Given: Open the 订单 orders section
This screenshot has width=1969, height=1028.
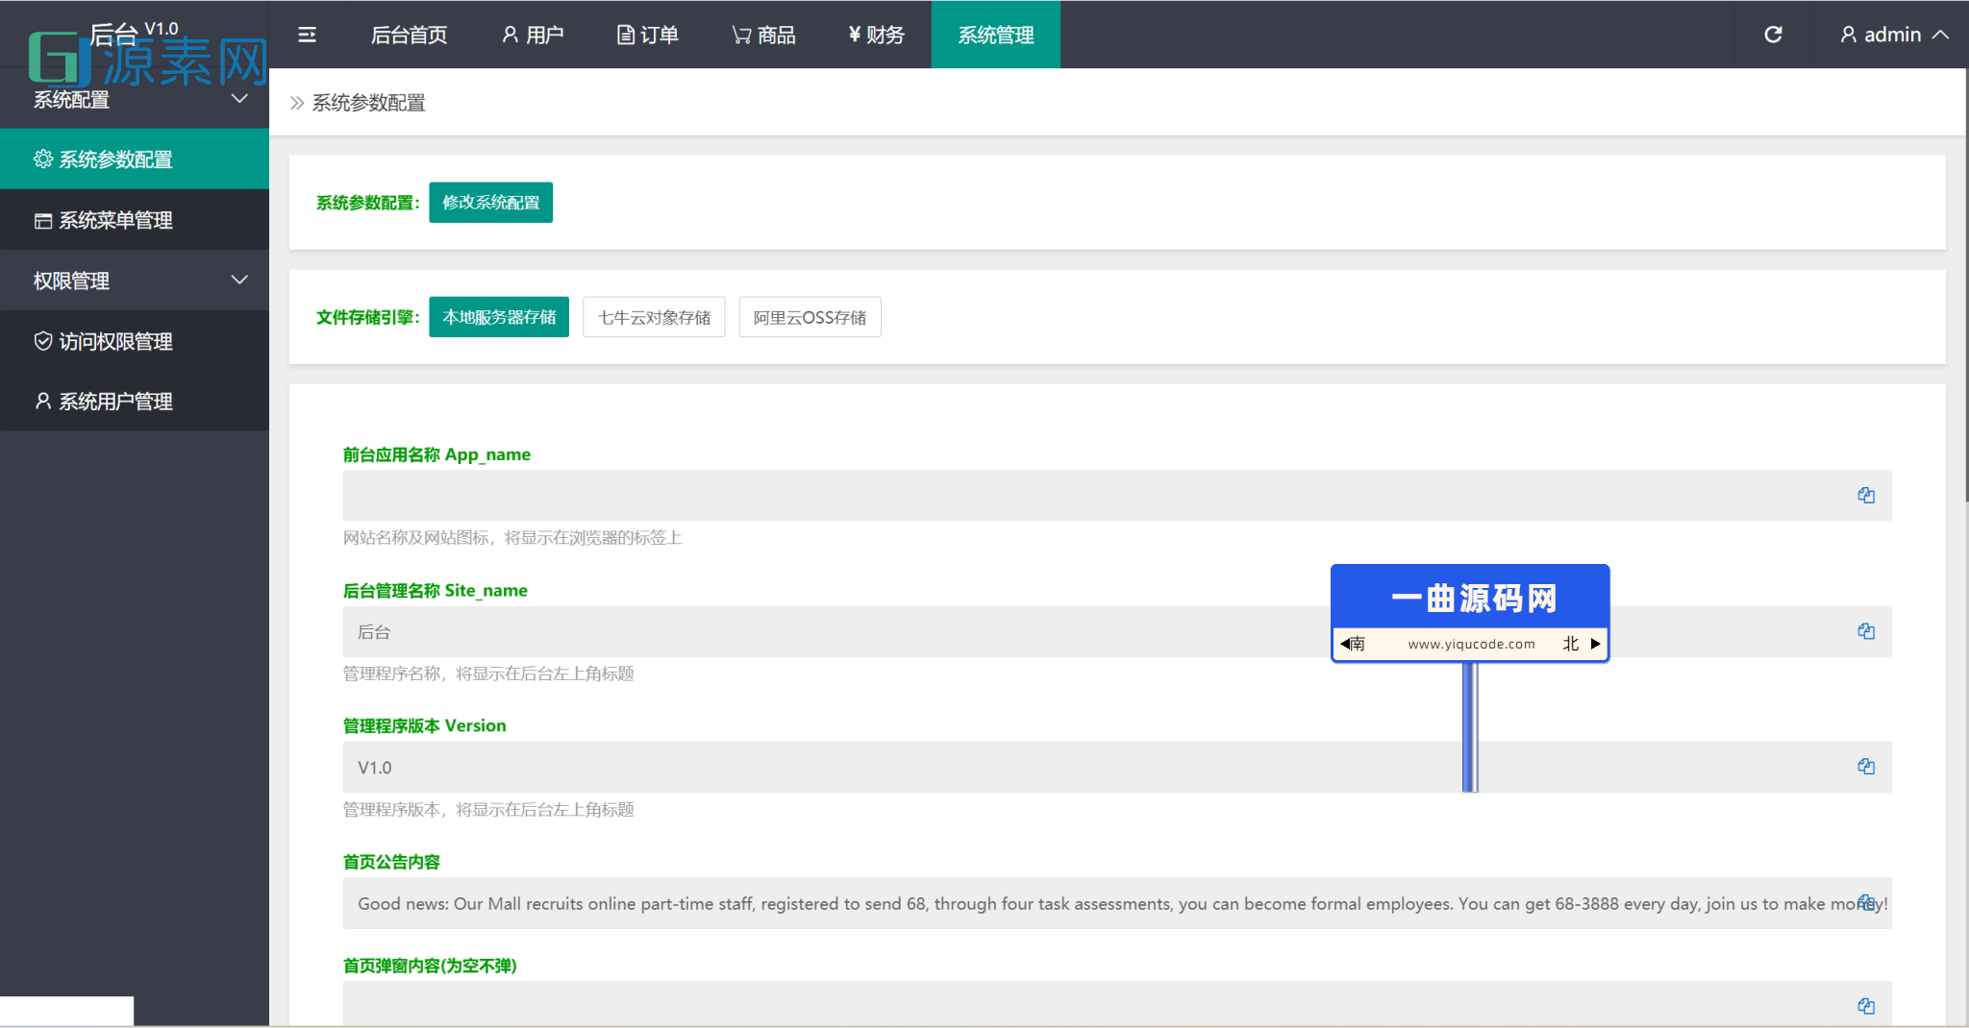Looking at the screenshot, I should pos(647,35).
